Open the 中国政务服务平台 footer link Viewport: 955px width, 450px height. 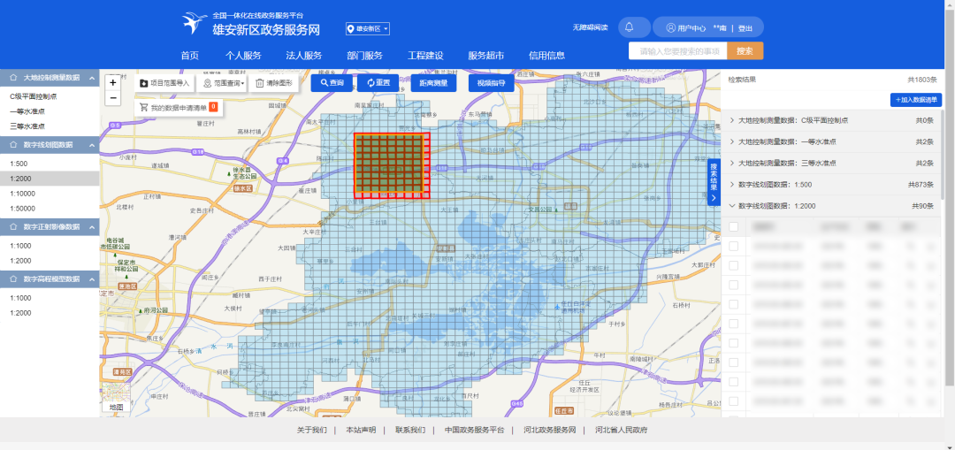(x=475, y=430)
